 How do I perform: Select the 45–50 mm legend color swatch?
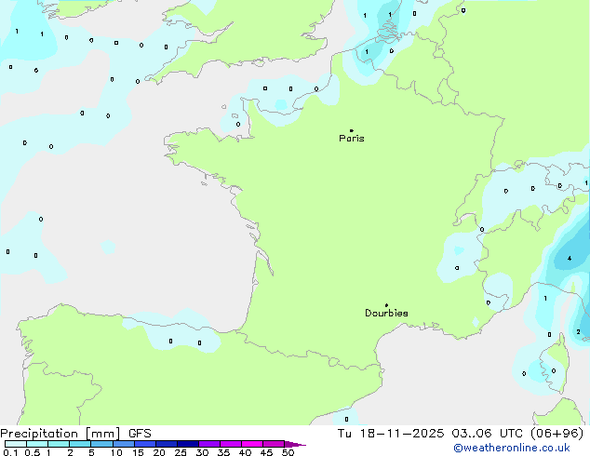tap(274, 444)
